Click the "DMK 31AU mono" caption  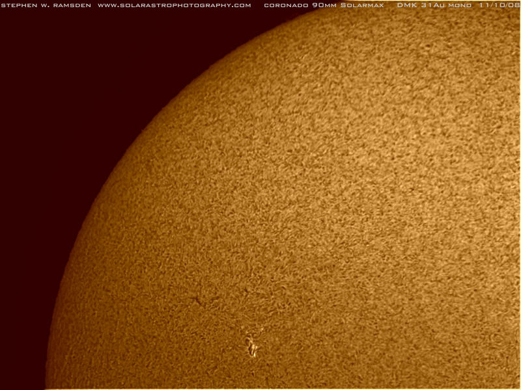[434, 5]
